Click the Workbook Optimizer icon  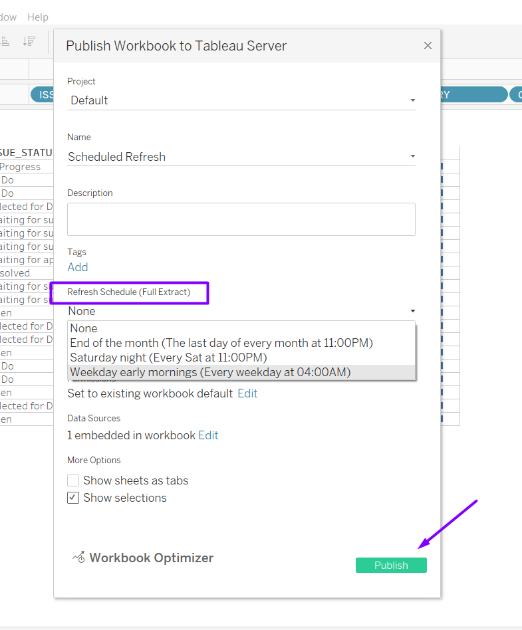78,558
